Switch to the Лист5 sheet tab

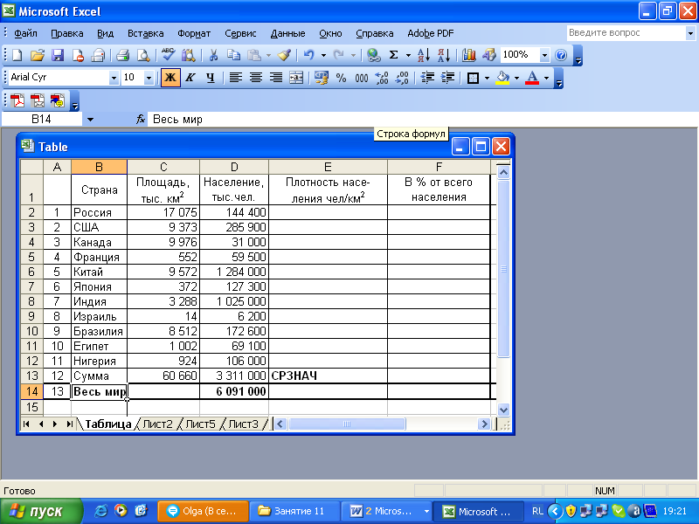coord(200,424)
